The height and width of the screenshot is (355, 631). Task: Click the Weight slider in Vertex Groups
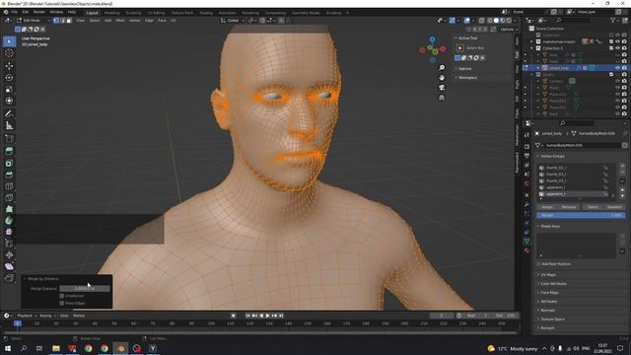(581, 215)
